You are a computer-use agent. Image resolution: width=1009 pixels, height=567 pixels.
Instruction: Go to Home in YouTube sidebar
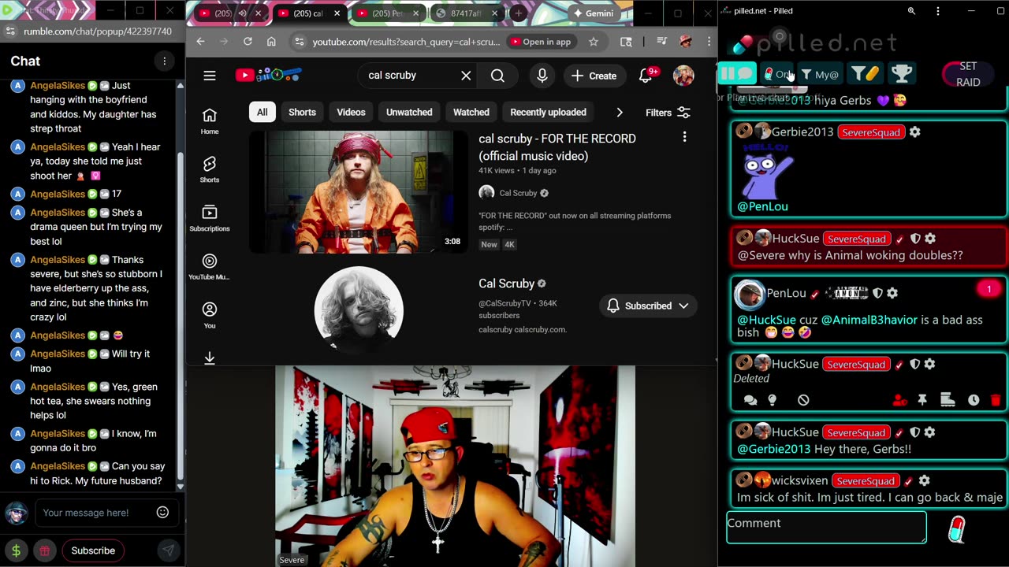tap(210, 121)
